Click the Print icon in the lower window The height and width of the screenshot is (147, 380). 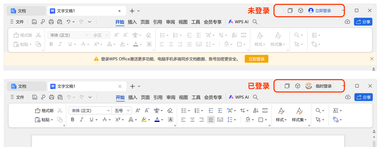click(x=51, y=97)
